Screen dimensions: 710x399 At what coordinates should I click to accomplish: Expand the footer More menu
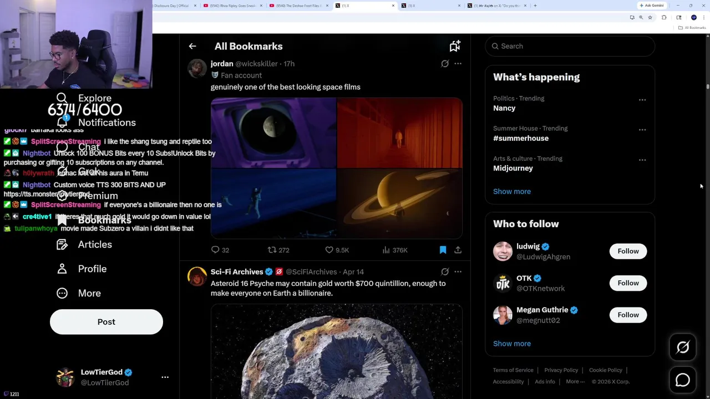pyautogui.click(x=575, y=382)
